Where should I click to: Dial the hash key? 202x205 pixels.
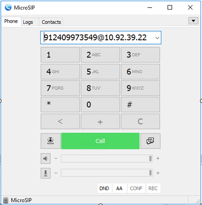pos(140,104)
